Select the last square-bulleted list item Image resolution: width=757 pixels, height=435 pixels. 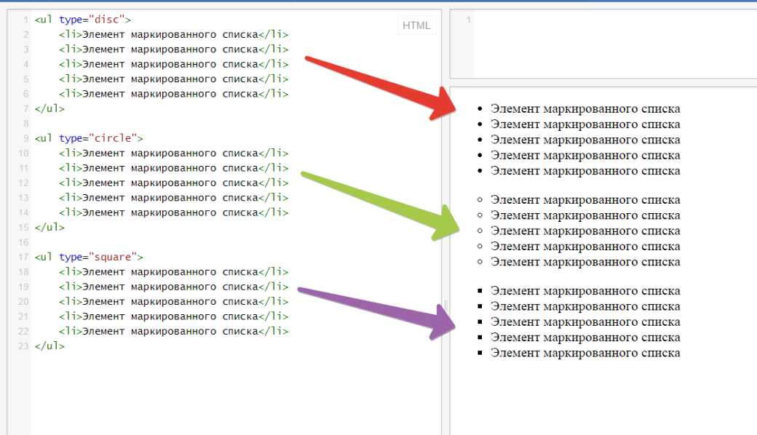587,353
